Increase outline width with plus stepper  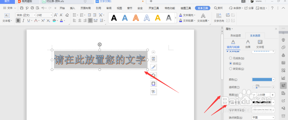click(272, 95)
